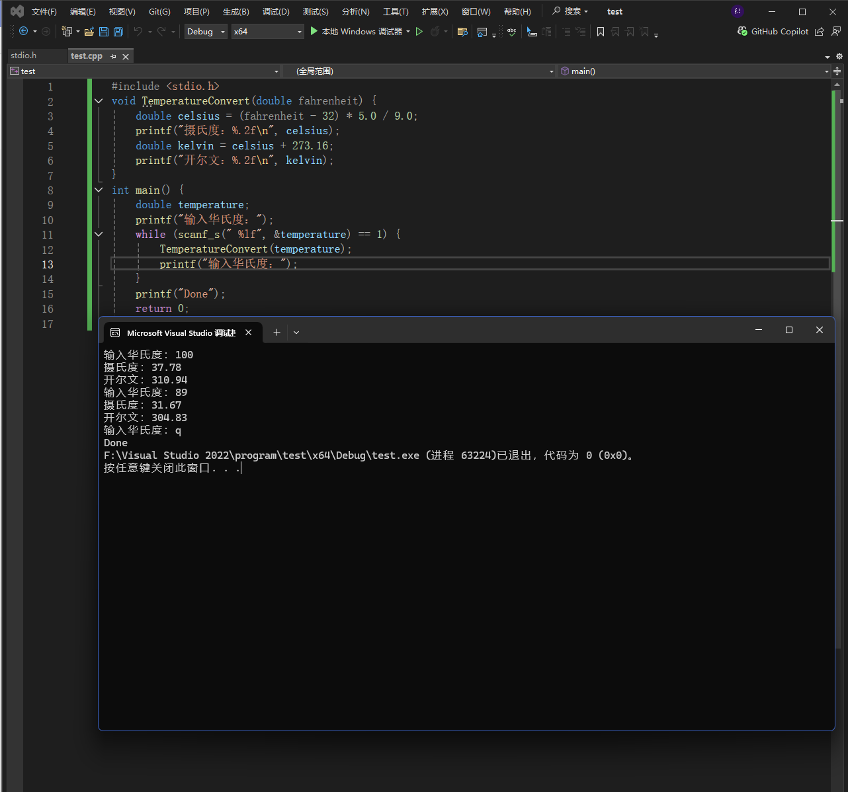Open the 扩展(X) menu
Image resolution: width=848 pixels, height=792 pixels.
tap(435, 11)
